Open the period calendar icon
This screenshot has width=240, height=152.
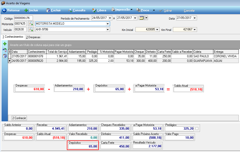141,18
